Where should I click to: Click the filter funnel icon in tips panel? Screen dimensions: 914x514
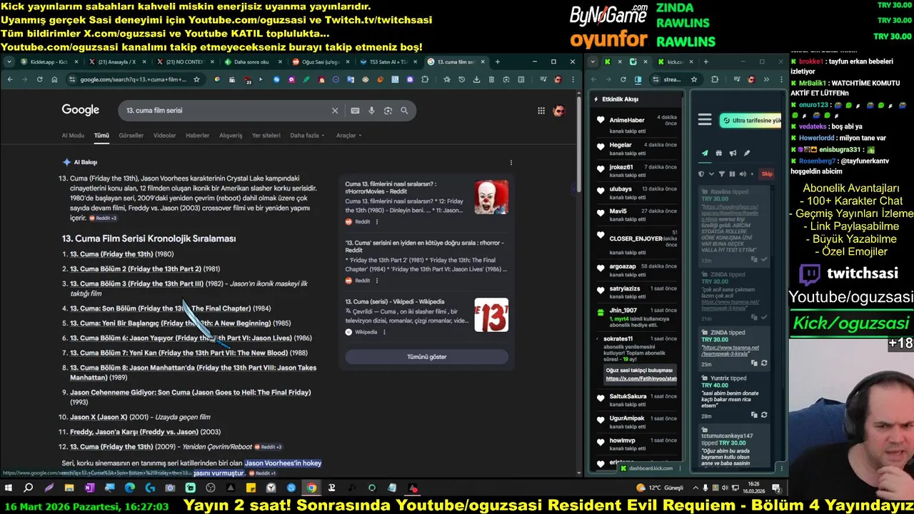coord(721,173)
